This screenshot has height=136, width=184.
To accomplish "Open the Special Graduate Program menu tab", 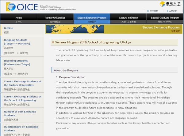I will pos(165,18).
